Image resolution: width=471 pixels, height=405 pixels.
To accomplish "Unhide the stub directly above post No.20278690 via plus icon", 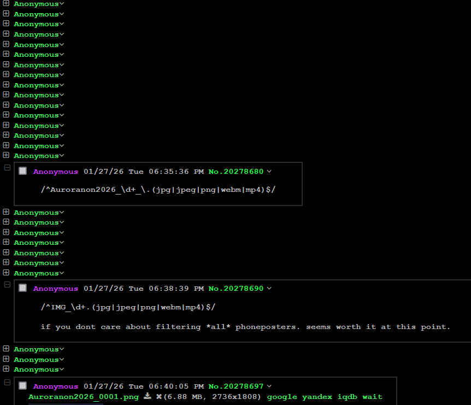I will (x=6, y=273).
